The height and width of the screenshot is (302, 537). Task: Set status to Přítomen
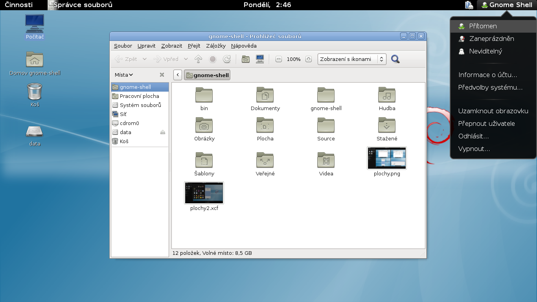493,26
